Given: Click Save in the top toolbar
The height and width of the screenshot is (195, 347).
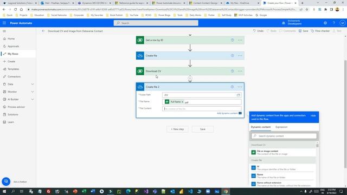Looking at the screenshot, I should point(303,31).
